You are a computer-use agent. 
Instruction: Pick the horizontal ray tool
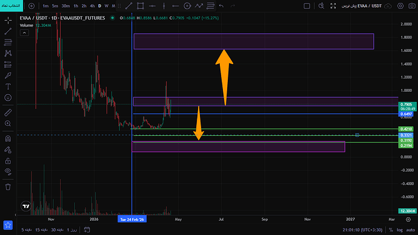[176, 6]
